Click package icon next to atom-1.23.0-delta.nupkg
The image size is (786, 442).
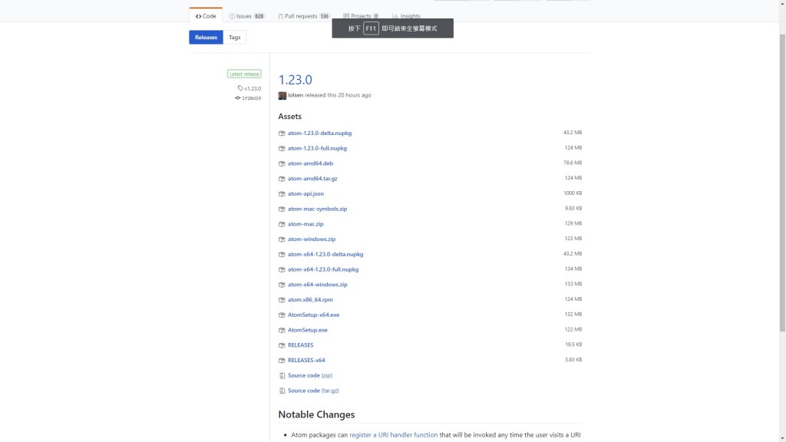(282, 134)
